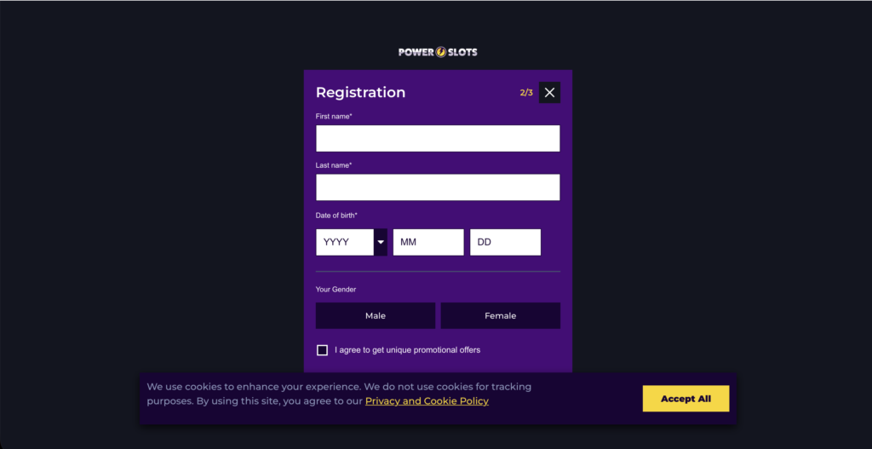Focus the Last name text box
The image size is (872, 449).
[438, 187]
